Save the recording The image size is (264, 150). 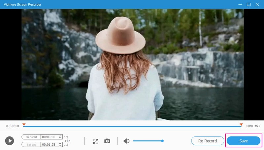coord(244,141)
